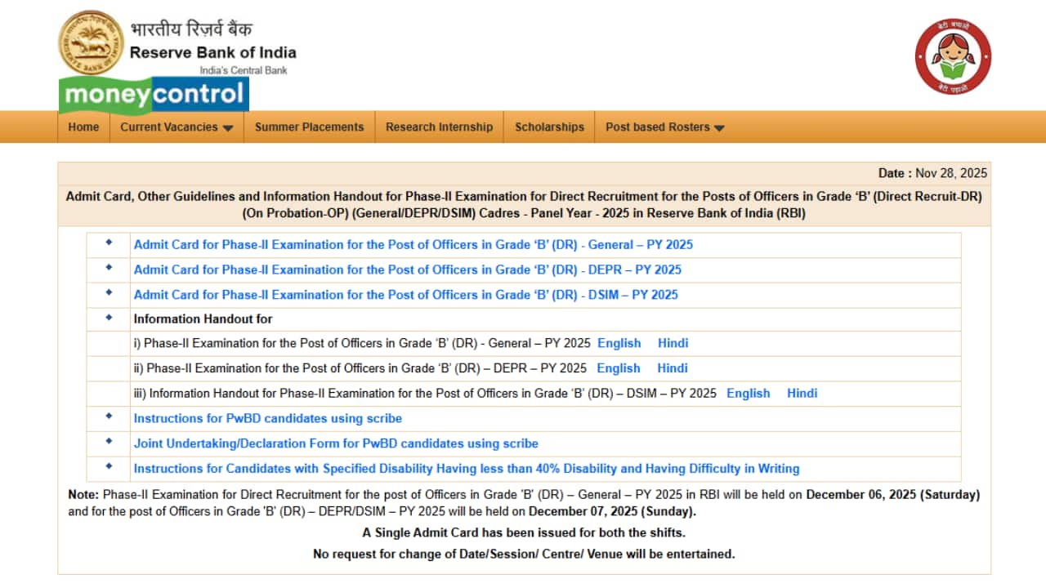Select the Summer Placements tab
The width and height of the screenshot is (1046, 588).
(x=309, y=127)
